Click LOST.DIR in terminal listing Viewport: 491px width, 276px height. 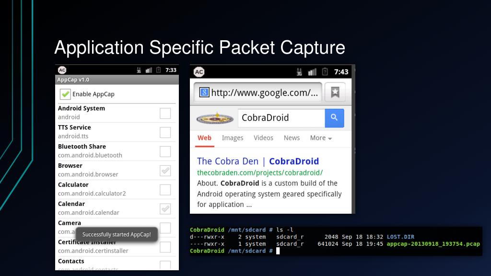(400, 237)
